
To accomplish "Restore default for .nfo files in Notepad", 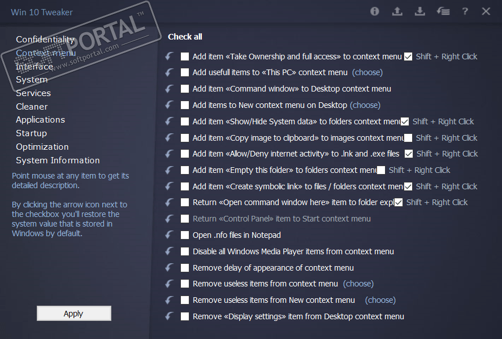I will [170, 235].
